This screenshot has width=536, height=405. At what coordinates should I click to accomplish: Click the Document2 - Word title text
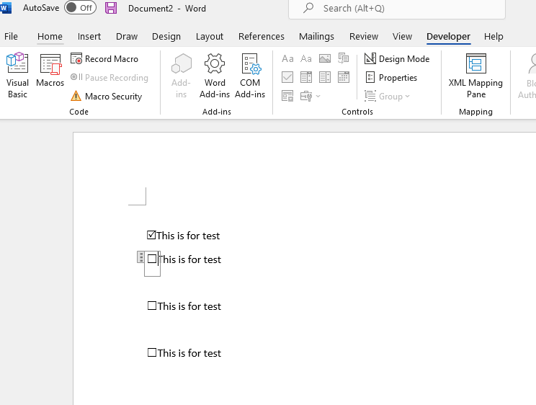tap(167, 8)
